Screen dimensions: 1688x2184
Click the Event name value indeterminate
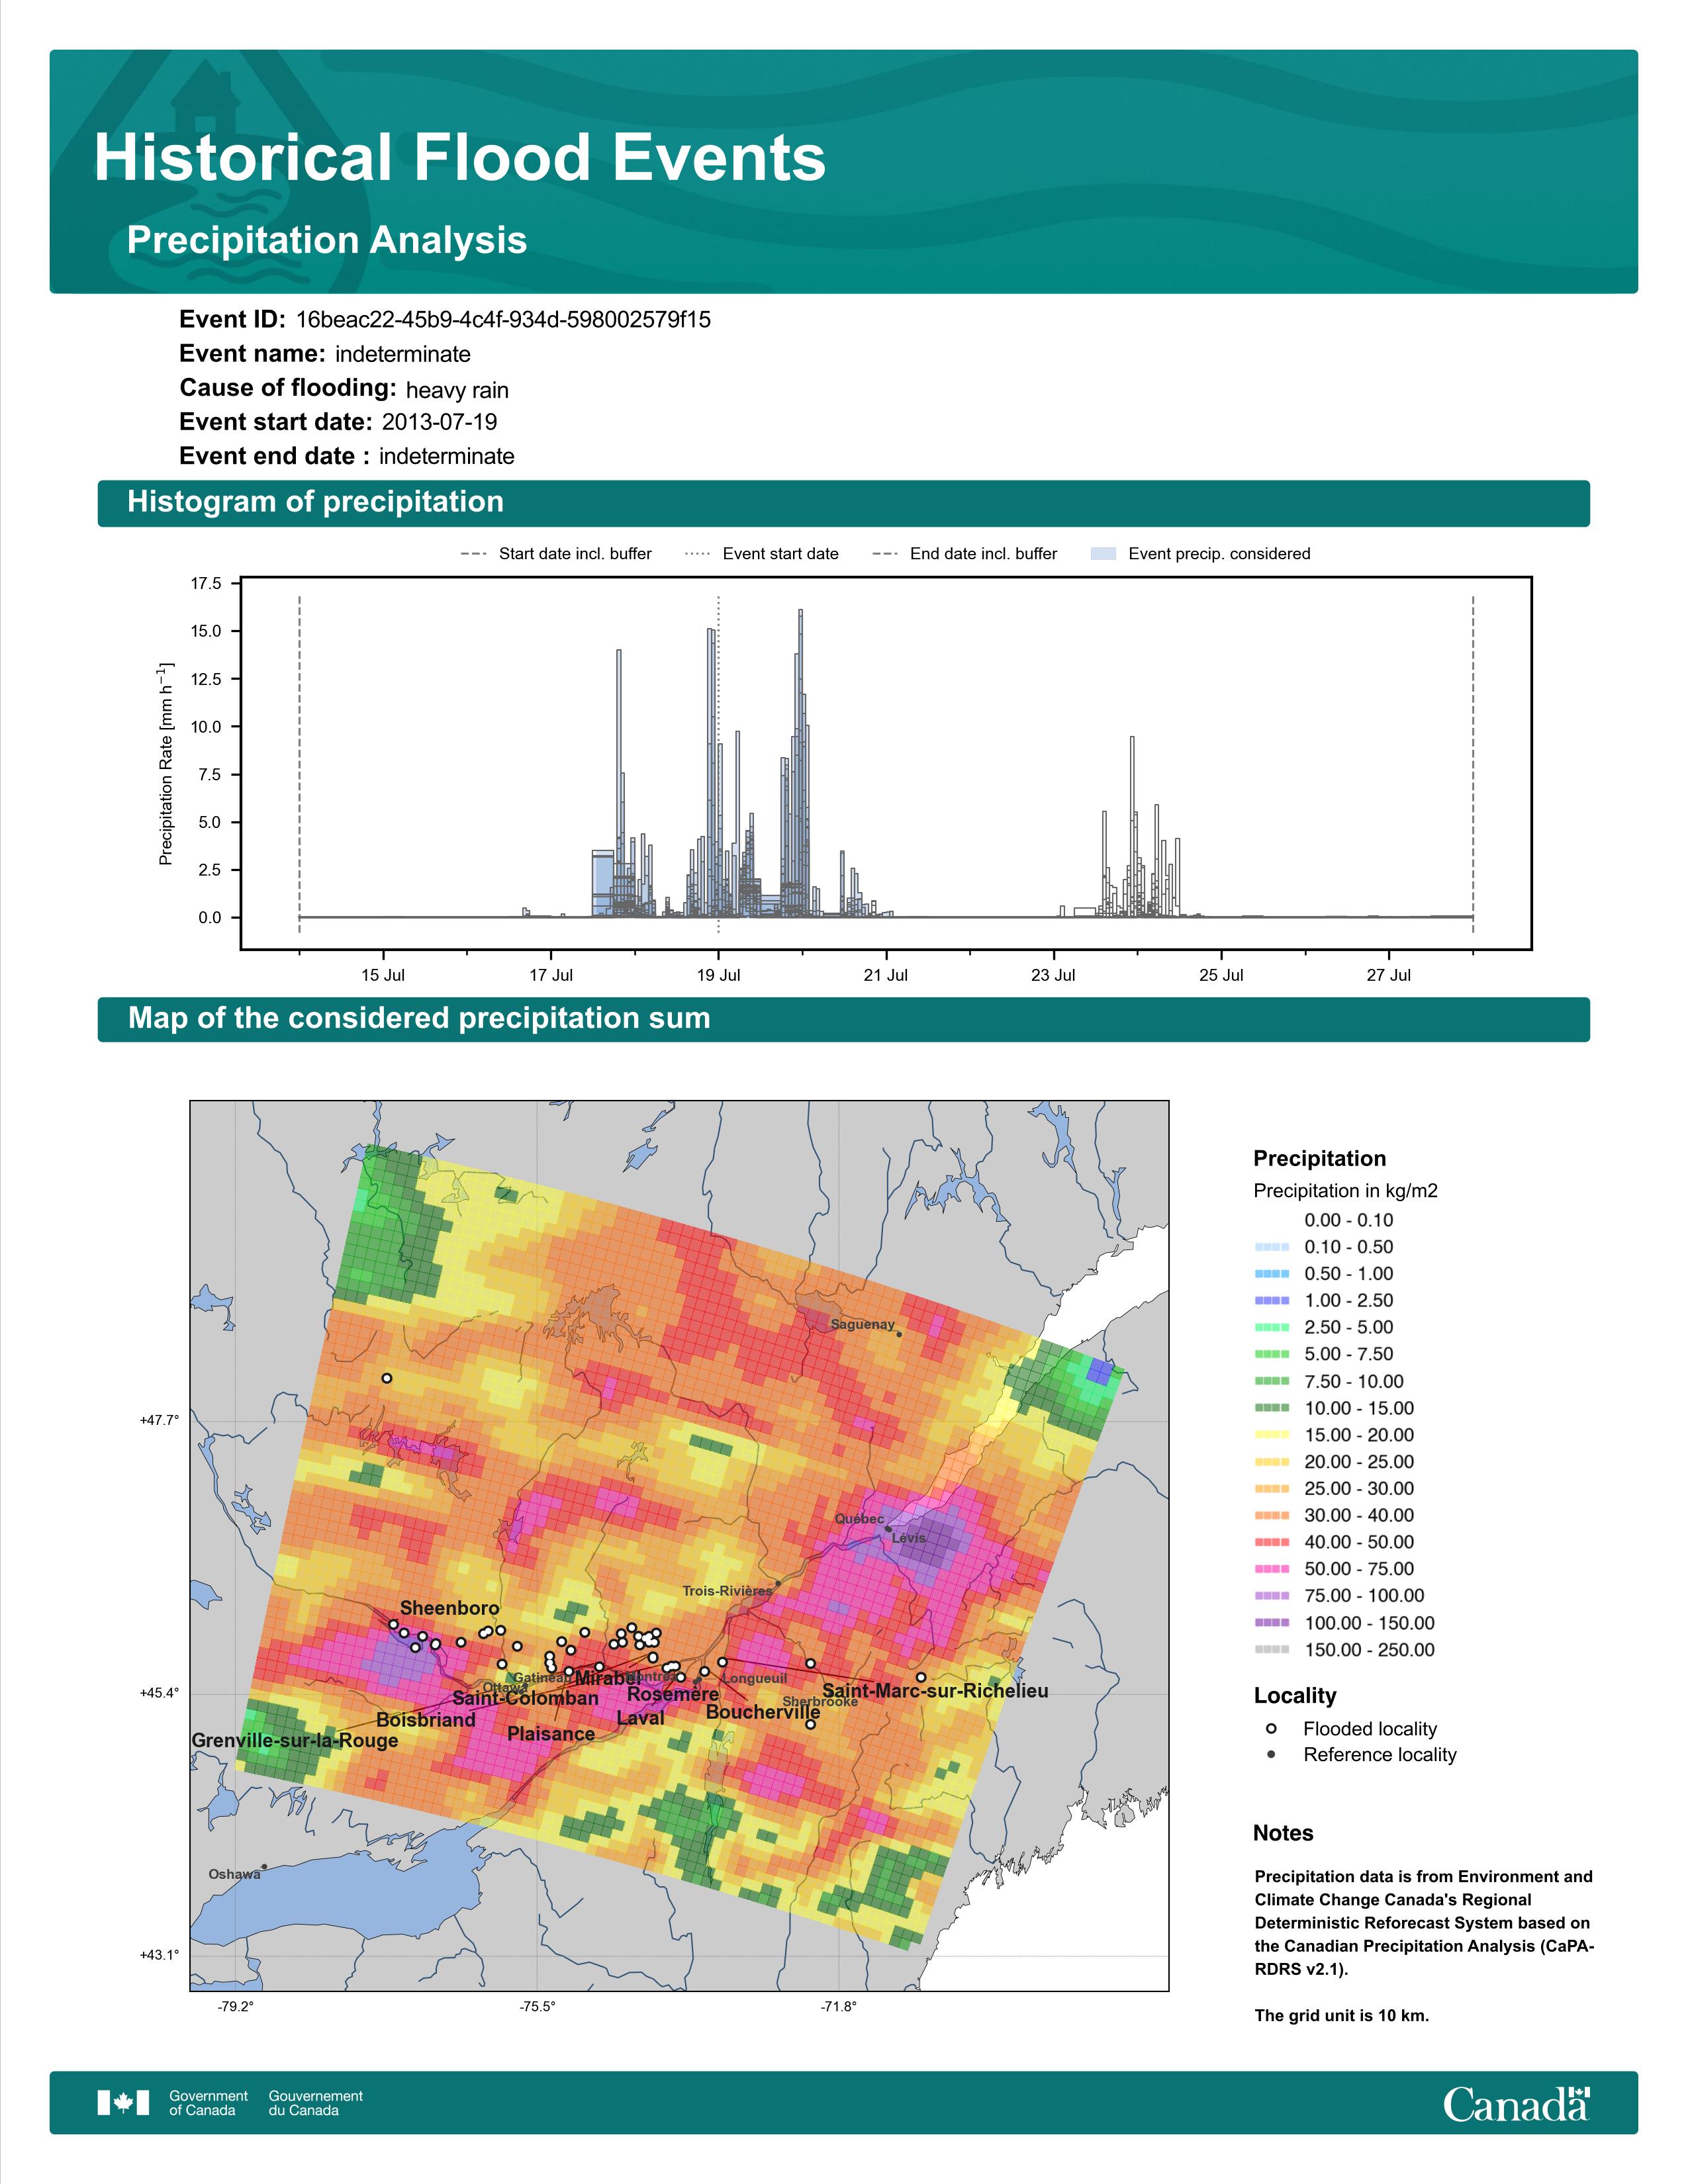[403, 354]
